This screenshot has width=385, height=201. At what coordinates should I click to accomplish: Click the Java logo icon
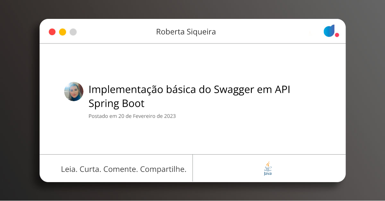tap(267, 169)
